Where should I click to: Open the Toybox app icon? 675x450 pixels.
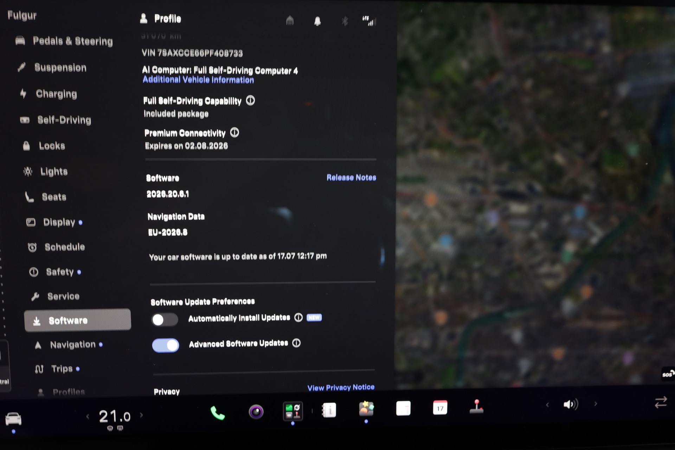click(x=366, y=408)
